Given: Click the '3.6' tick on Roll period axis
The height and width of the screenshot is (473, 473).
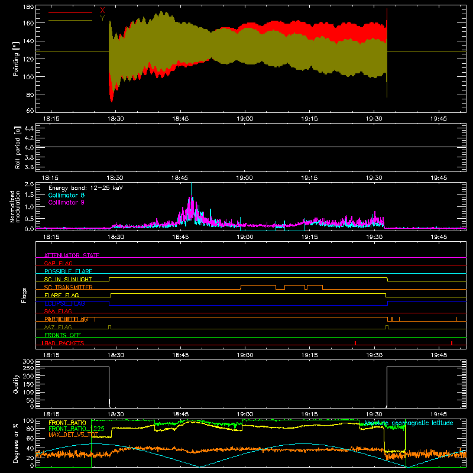Looking at the screenshot, I should point(29,167).
